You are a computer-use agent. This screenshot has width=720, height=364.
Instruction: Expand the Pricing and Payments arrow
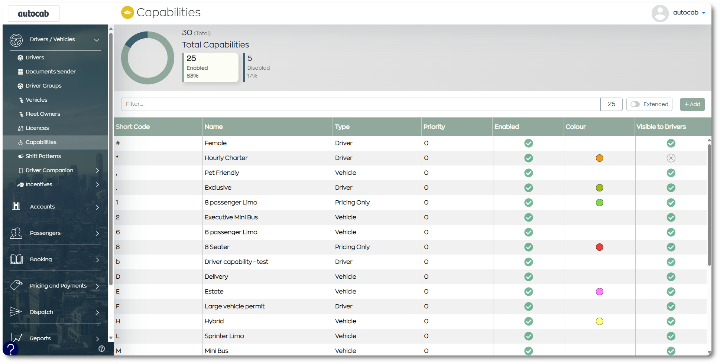click(97, 286)
